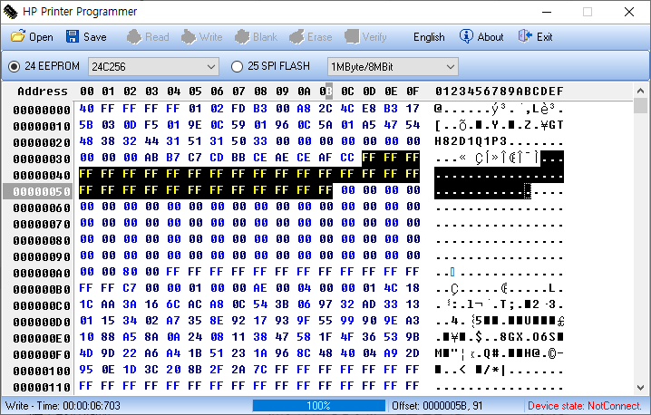Minimize the HP Printer Programmer window
Image resolution: width=651 pixels, height=415 pixels.
(x=547, y=12)
